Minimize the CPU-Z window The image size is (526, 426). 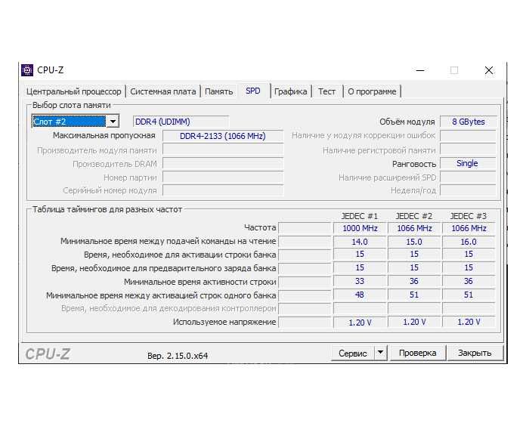coord(420,70)
